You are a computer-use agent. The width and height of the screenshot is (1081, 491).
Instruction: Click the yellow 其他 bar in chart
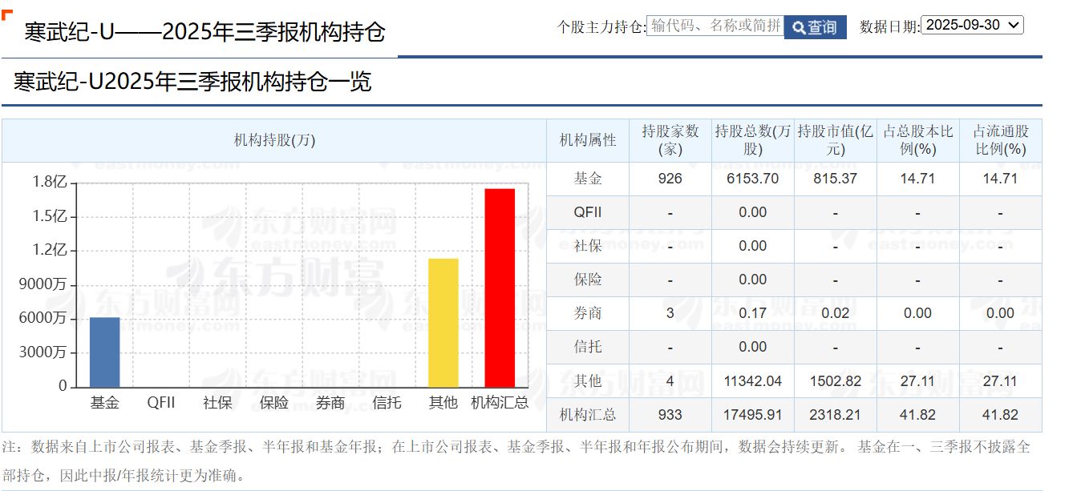(x=443, y=322)
